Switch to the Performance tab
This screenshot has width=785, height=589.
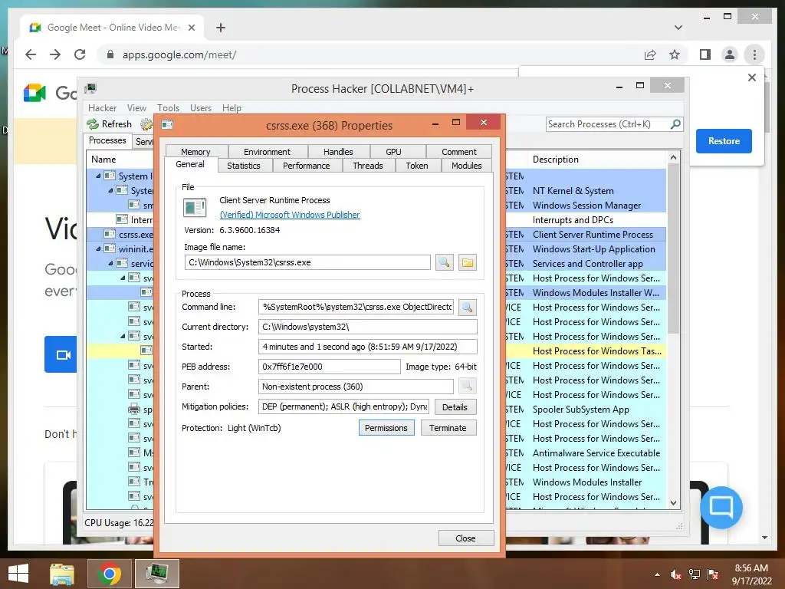coord(307,166)
